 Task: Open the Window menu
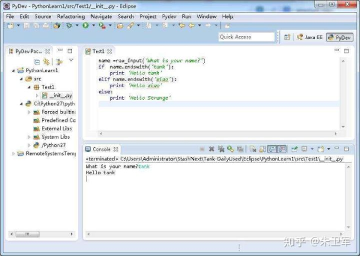pos(206,17)
